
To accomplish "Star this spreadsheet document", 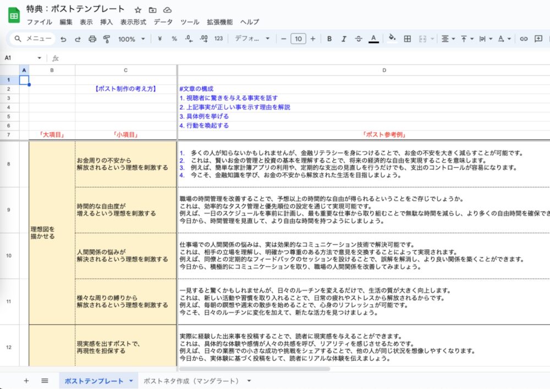I will [138, 10].
